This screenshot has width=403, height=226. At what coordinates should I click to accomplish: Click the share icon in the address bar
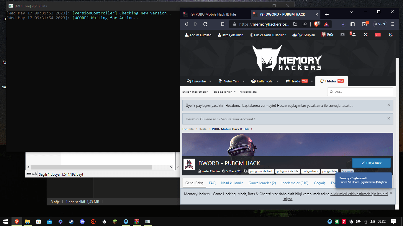click(305, 24)
